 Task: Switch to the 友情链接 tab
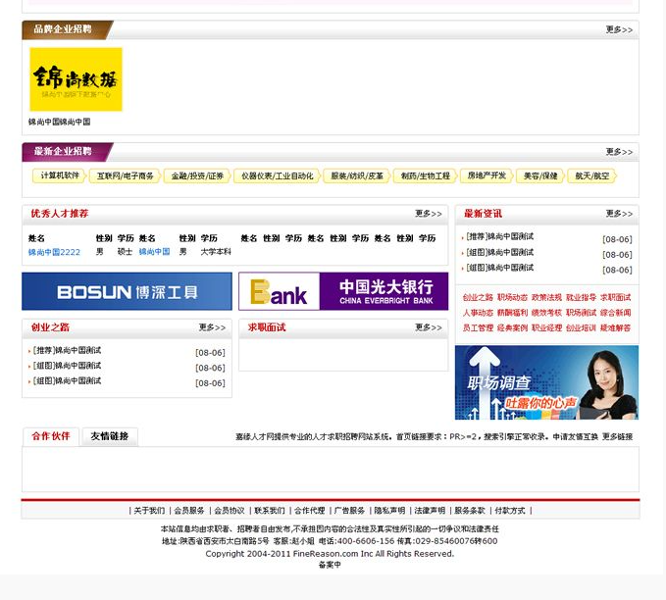tap(110, 436)
